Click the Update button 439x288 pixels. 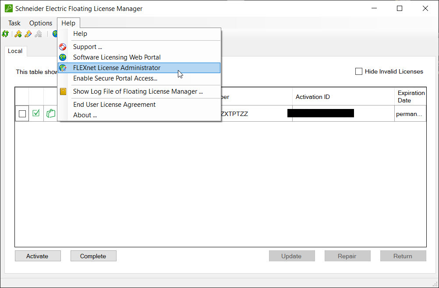[292, 256]
